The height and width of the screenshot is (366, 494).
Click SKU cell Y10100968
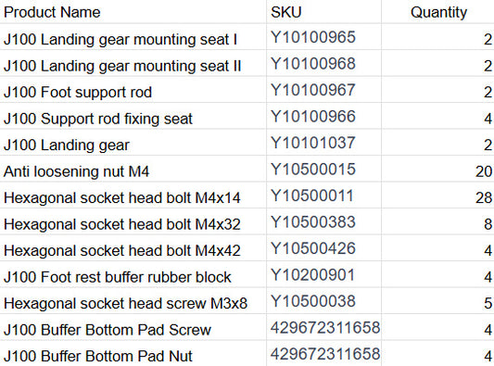pos(323,63)
